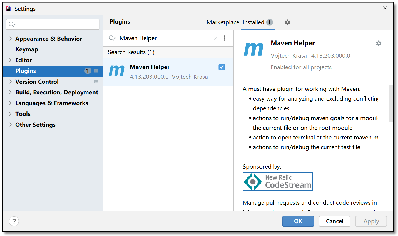The height and width of the screenshot is (236, 398).
Task: Click the Maven Helper title in details
Action: [x=293, y=43]
